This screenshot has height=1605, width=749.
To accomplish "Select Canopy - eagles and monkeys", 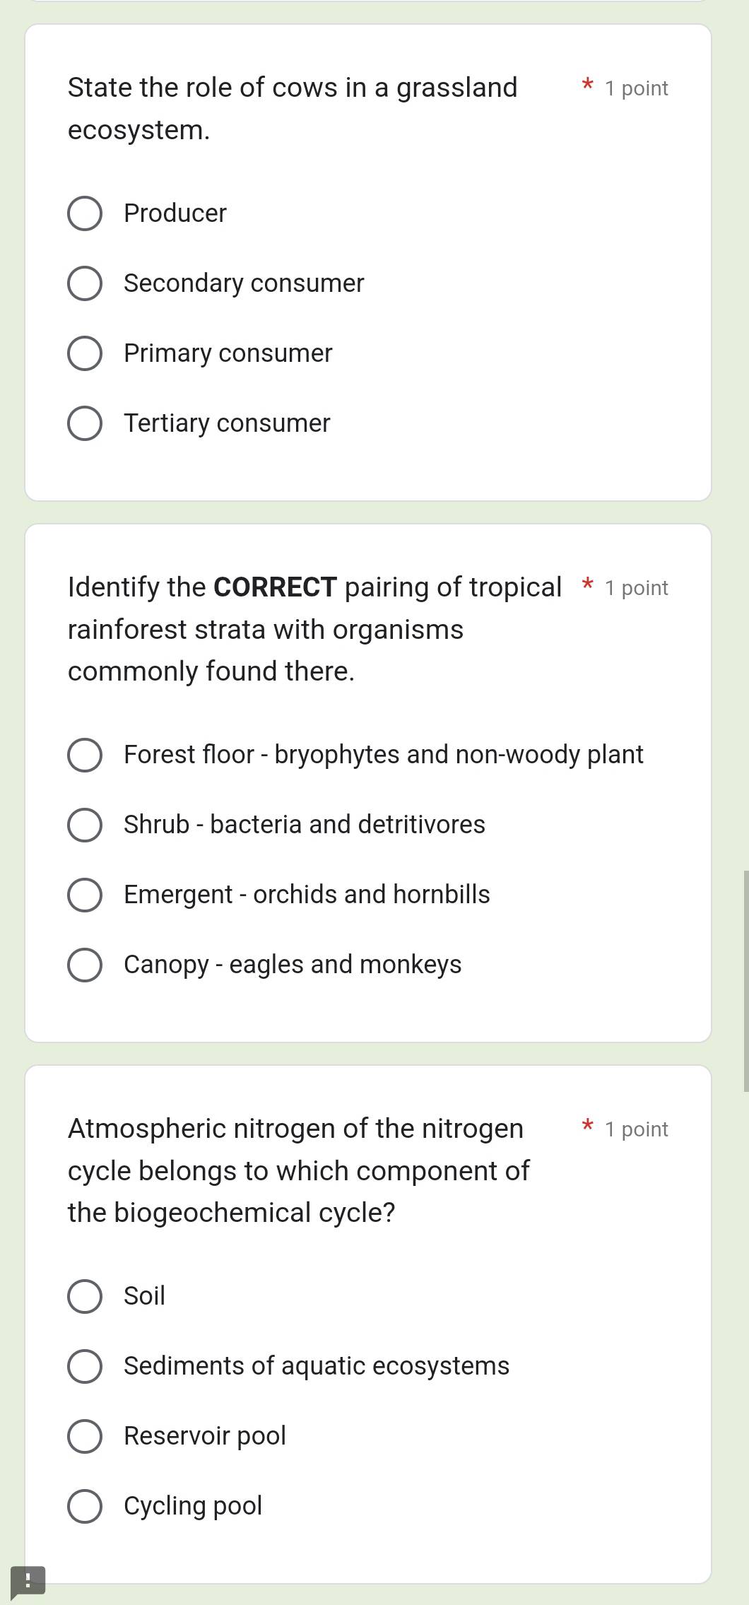I will (85, 964).
